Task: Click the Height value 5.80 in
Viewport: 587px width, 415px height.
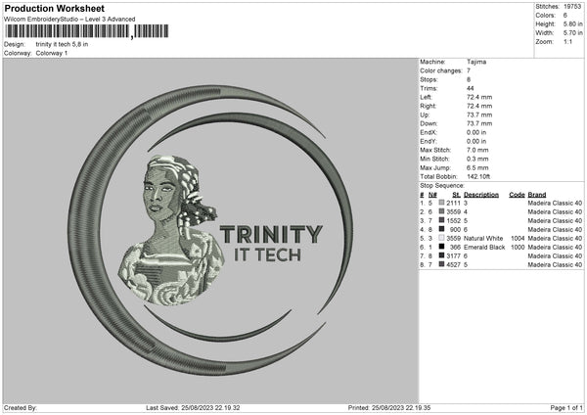Action: coord(573,23)
